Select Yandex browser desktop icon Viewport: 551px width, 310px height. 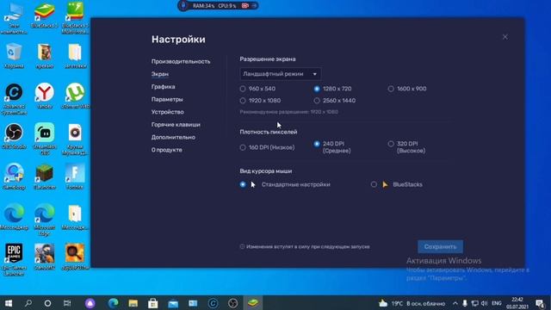click(x=44, y=96)
